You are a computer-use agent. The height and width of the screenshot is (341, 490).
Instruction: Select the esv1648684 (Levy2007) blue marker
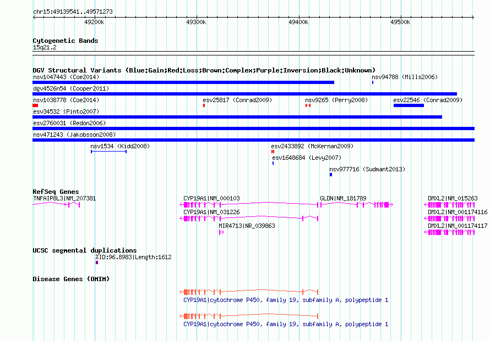pos(273,163)
